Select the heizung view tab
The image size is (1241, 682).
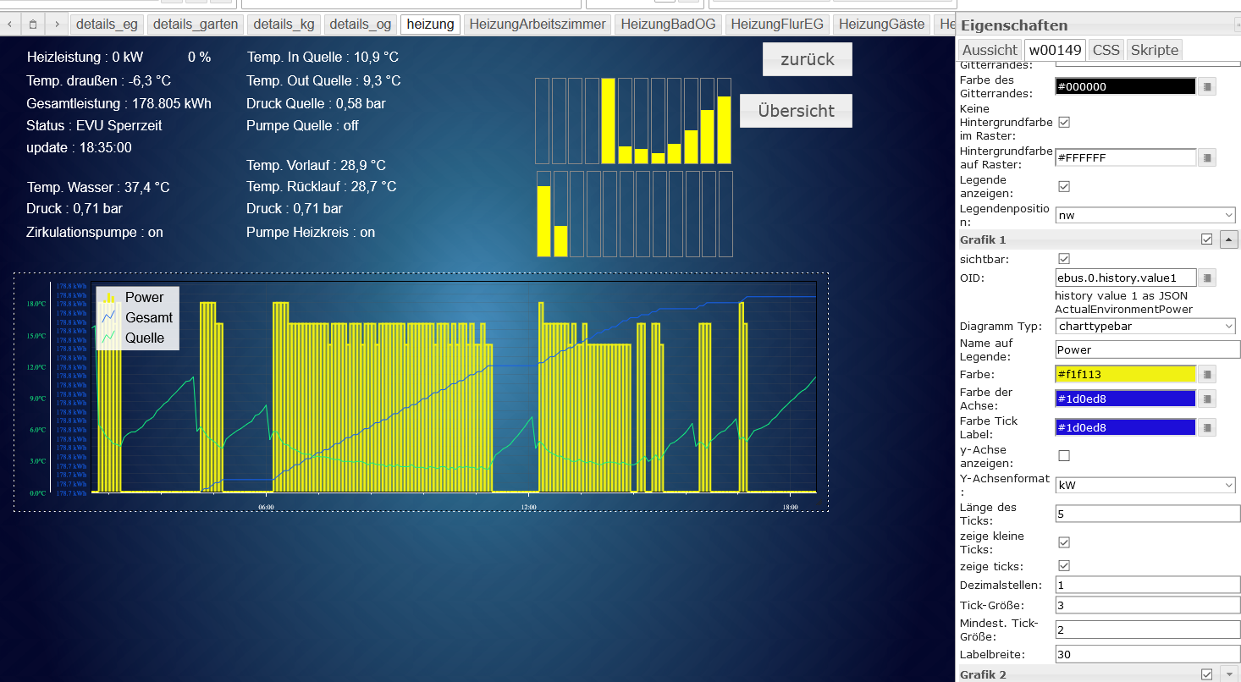(431, 25)
